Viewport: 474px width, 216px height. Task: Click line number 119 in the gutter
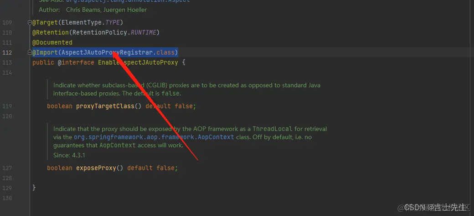coord(7,106)
